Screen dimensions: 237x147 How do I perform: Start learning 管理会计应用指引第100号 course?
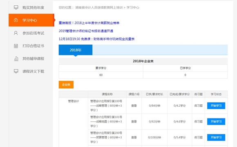[x=216, y=106]
